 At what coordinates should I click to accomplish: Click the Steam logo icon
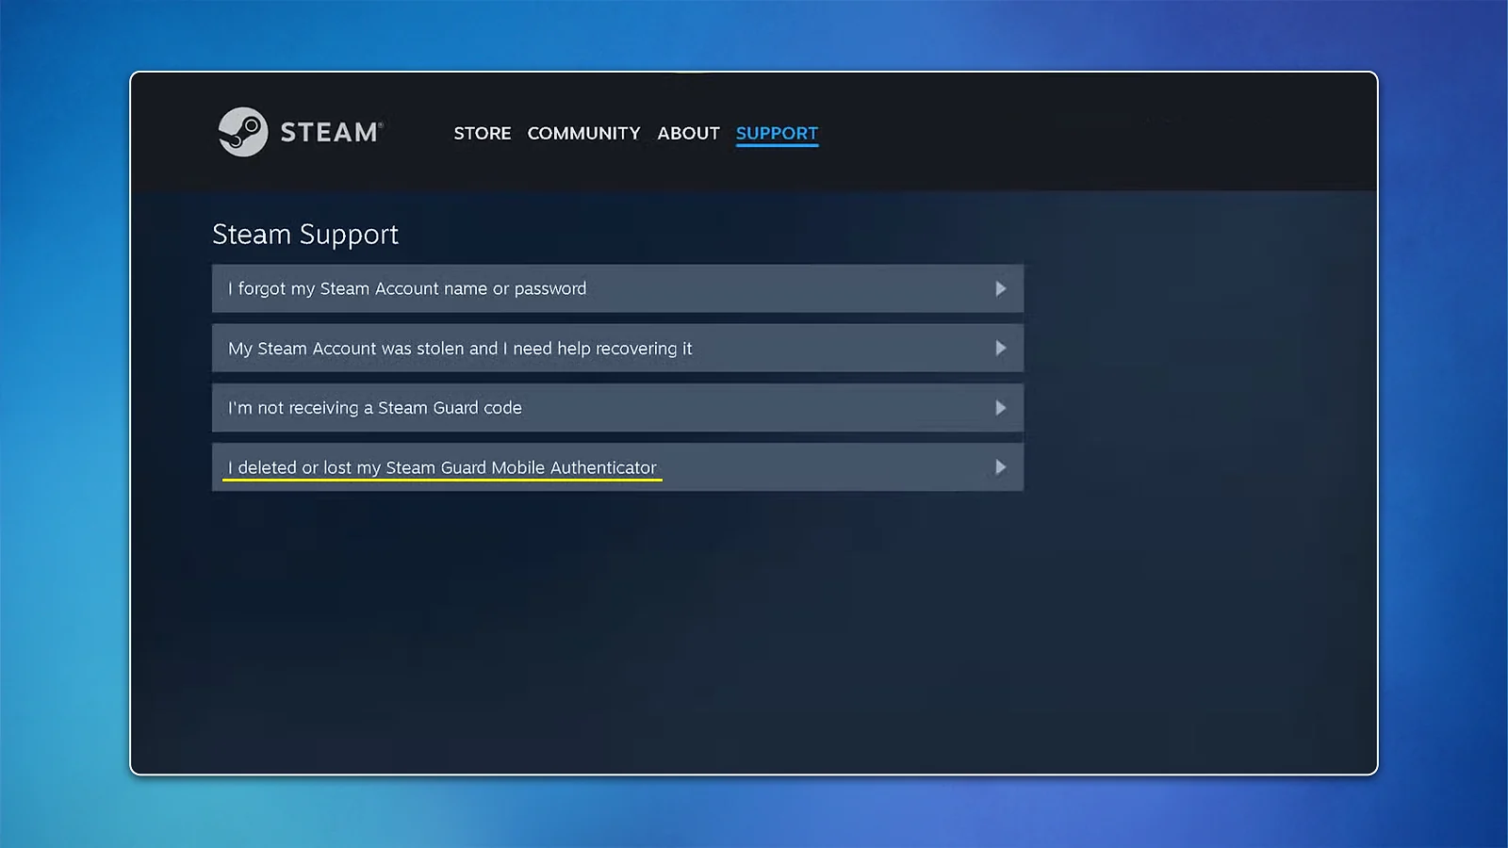pos(243,132)
